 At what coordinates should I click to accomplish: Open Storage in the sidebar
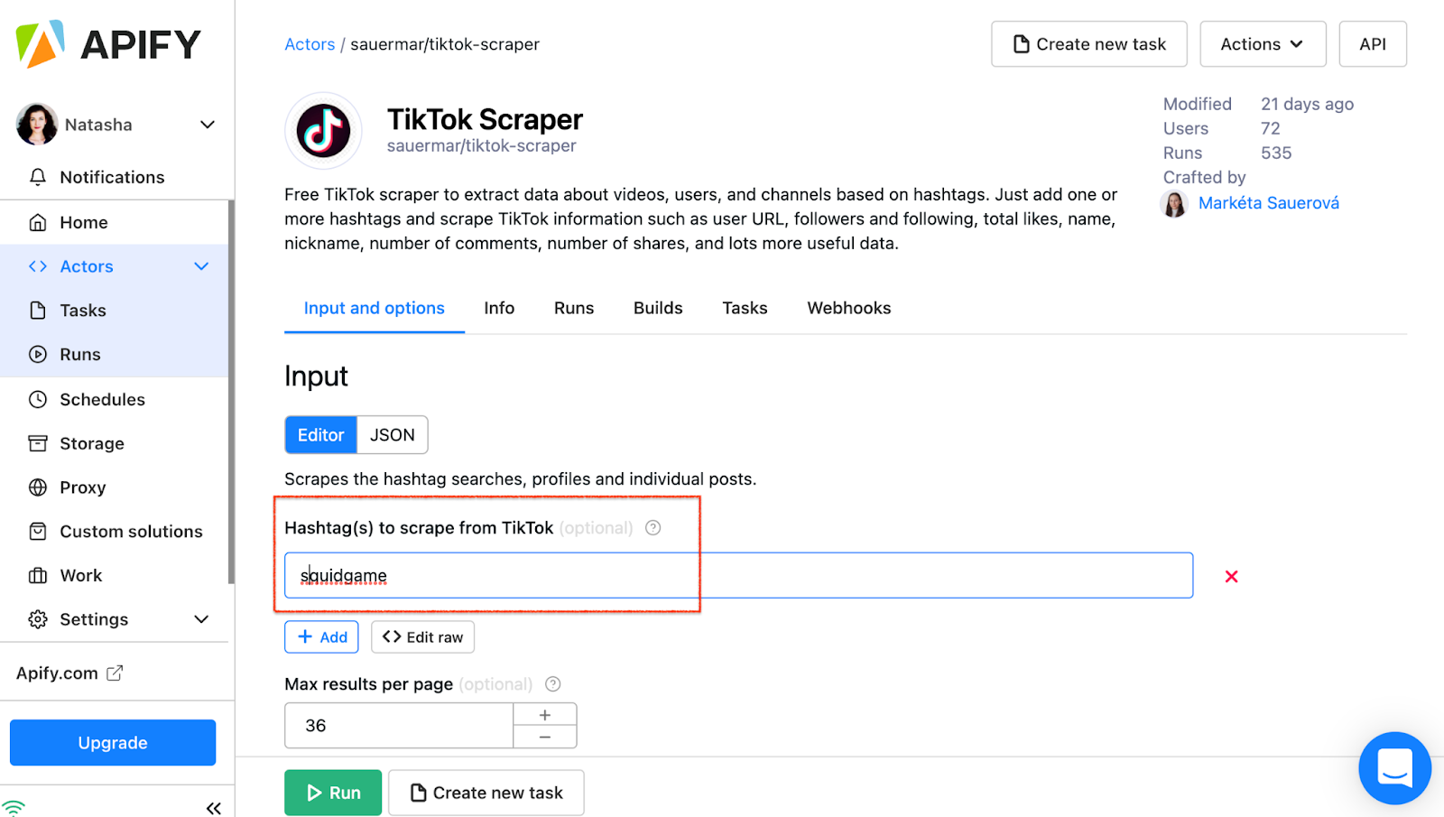coord(92,443)
